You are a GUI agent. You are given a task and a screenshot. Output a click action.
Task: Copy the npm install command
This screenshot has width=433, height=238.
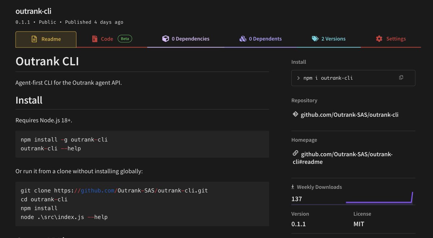point(401,78)
